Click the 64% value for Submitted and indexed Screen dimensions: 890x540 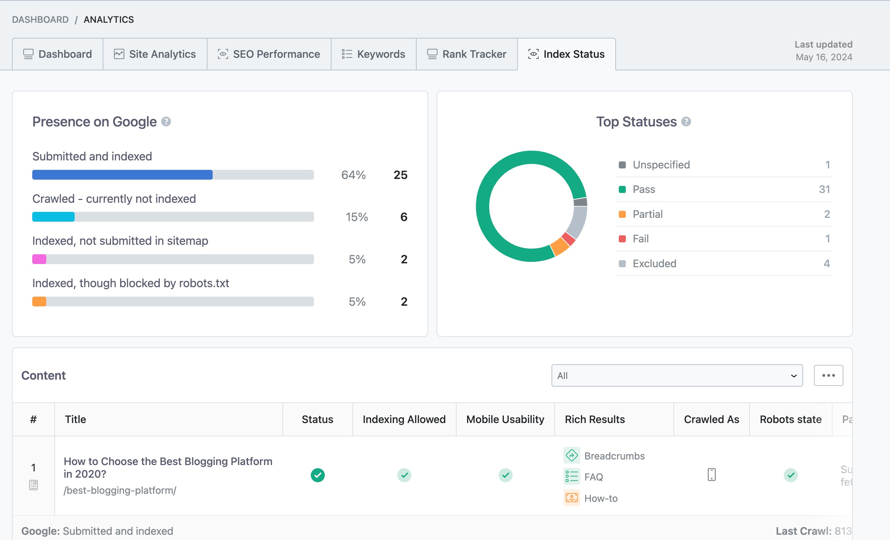(x=353, y=175)
